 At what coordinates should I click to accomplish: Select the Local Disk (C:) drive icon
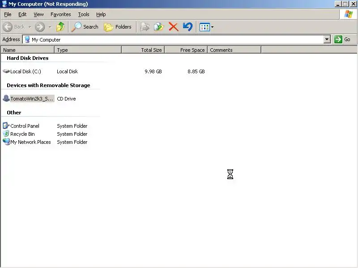click(6, 71)
